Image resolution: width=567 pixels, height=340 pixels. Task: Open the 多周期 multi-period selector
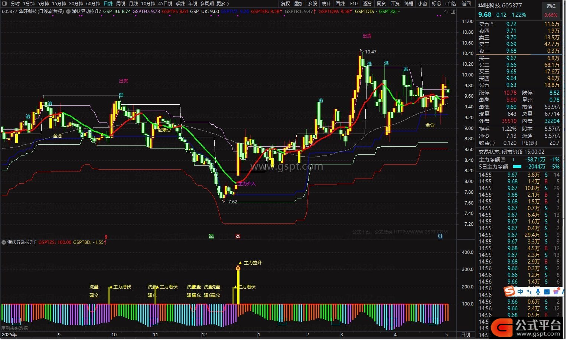pyautogui.click(x=207, y=4)
